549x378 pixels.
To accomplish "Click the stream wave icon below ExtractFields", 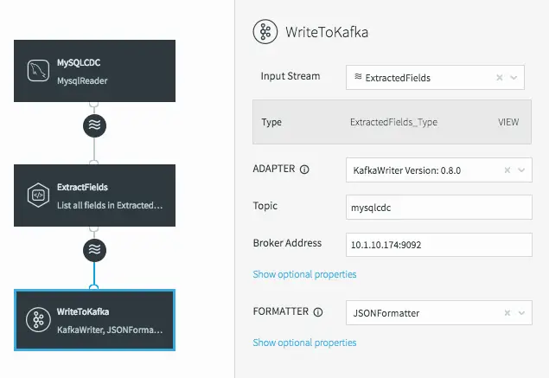I will coord(93,250).
